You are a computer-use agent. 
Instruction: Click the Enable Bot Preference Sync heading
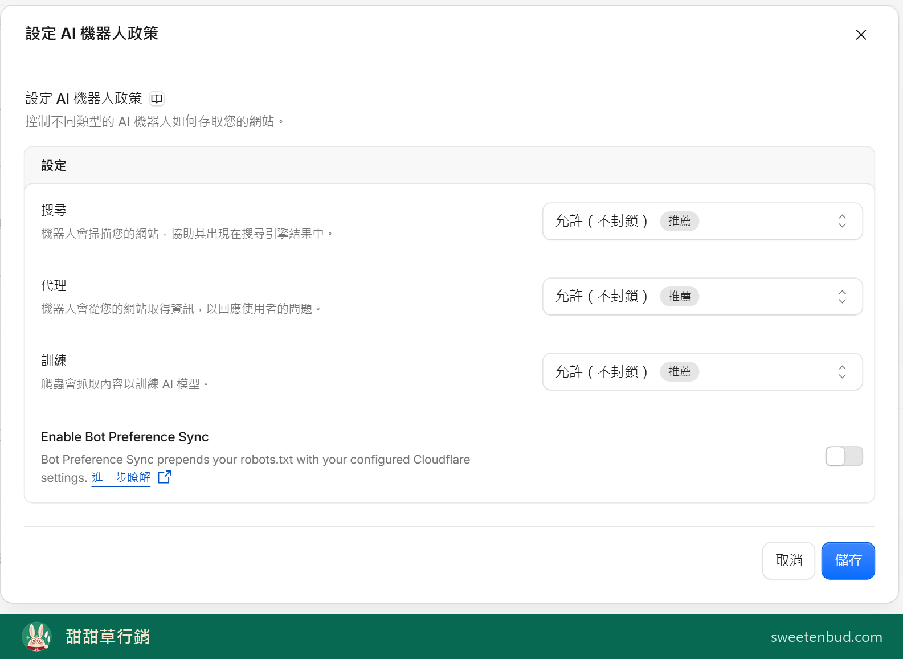(125, 437)
